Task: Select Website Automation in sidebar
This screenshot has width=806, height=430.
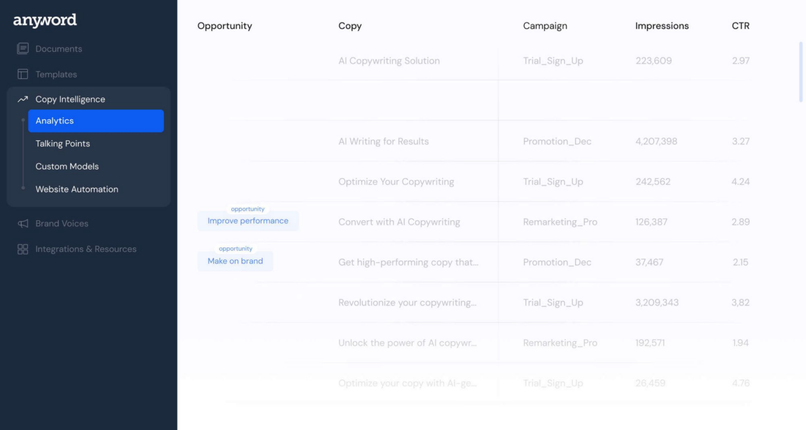Action: pos(77,189)
